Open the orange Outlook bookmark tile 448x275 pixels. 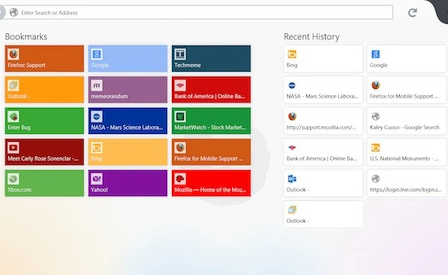(x=44, y=90)
